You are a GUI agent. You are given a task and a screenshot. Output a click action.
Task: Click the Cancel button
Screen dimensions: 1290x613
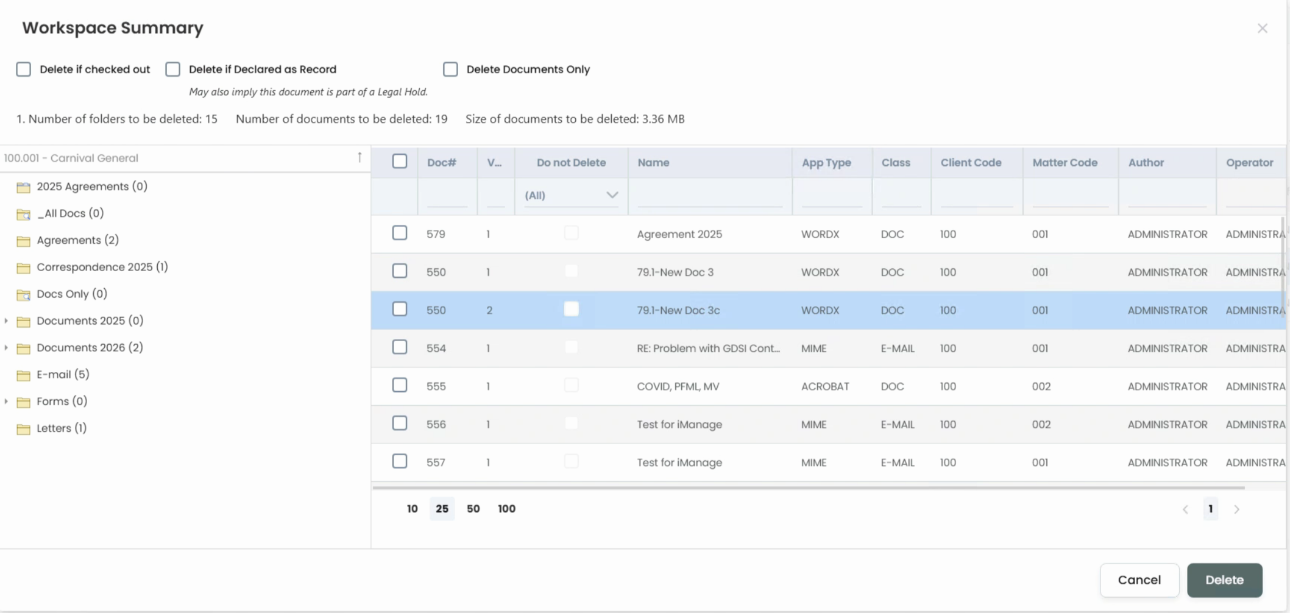(1139, 580)
